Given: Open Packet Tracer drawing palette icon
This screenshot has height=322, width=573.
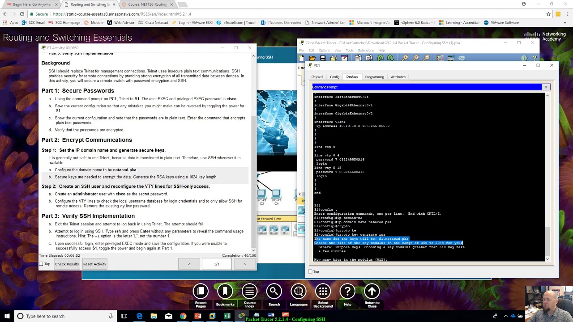Looking at the screenshot, I should [440, 58].
